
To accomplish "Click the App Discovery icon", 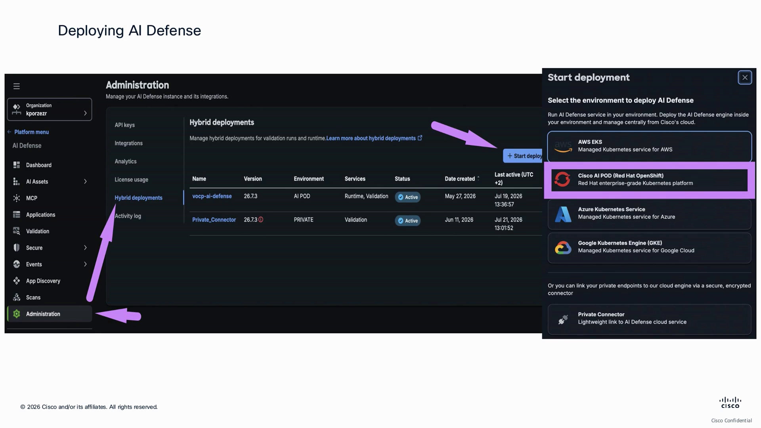I will pos(16,281).
